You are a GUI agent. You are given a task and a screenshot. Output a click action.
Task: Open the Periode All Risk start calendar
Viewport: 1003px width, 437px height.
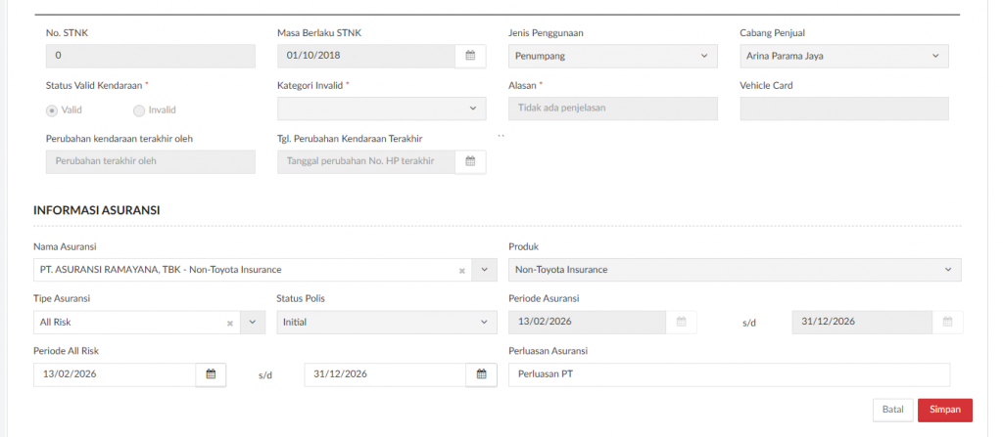[210, 374]
